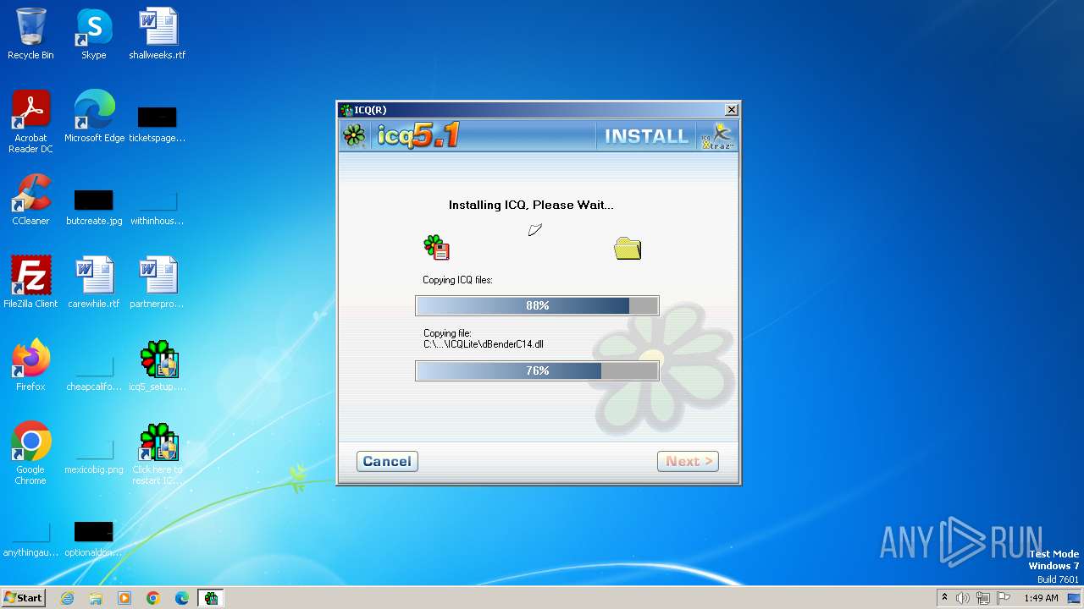Click the overall 88% progress bar
The width and height of the screenshot is (1084, 609).
tap(537, 305)
